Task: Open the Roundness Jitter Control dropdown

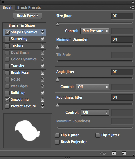Action: pyautogui.click(x=95, y=113)
